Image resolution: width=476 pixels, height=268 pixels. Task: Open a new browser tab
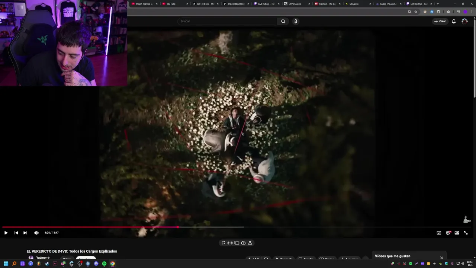pyautogui.click(x=438, y=4)
